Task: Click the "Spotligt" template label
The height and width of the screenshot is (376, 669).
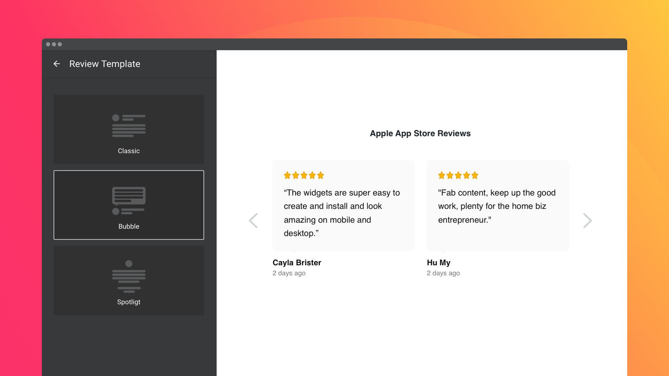Action: [129, 302]
